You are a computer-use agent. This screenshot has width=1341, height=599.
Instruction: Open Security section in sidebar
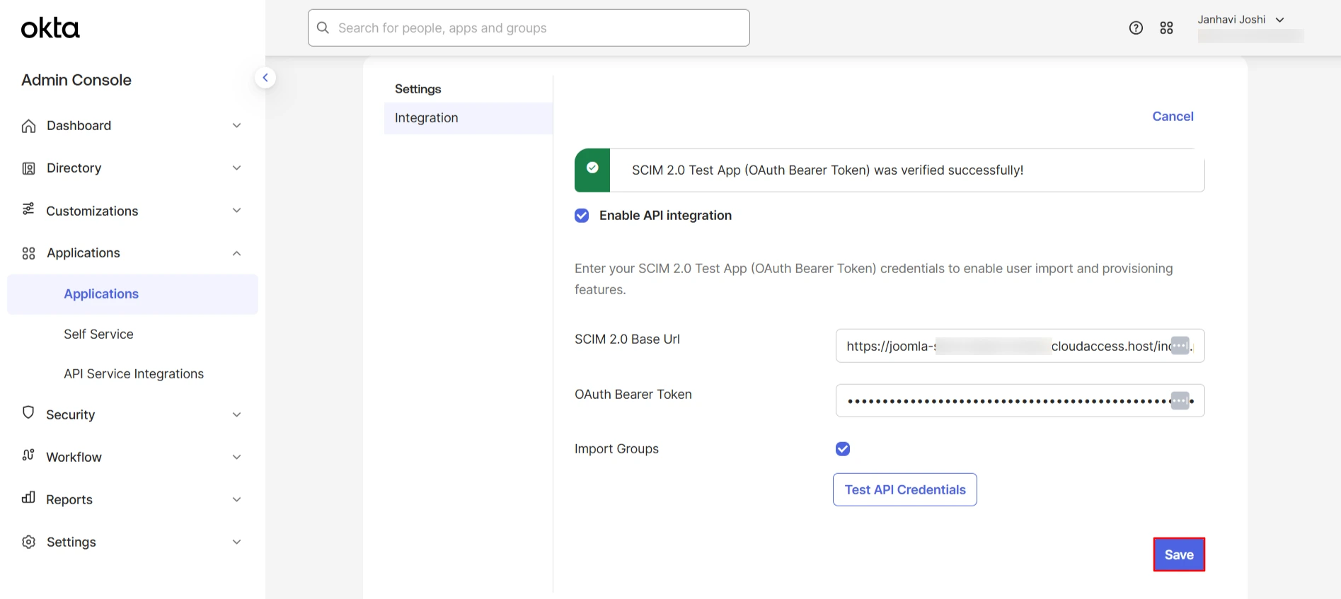click(x=70, y=414)
